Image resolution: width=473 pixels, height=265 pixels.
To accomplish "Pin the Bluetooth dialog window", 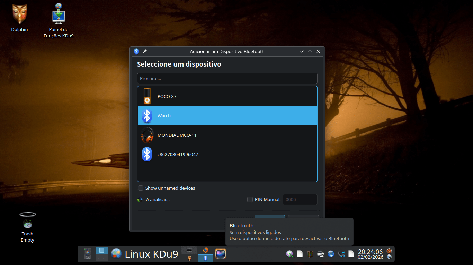I will click(145, 51).
